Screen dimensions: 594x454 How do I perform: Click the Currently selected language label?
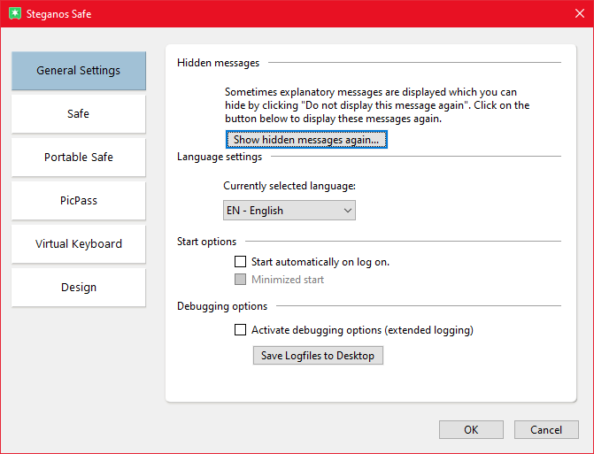[x=289, y=187]
